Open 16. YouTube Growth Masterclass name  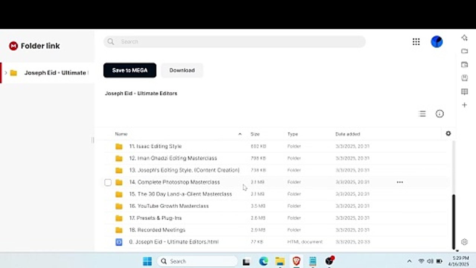169,206
